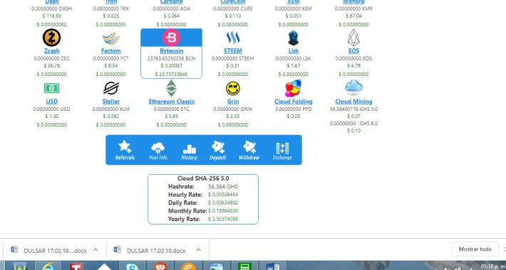506x270 pixels.
Task: Open the Cloud Mining link
Action: tap(353, 102)
